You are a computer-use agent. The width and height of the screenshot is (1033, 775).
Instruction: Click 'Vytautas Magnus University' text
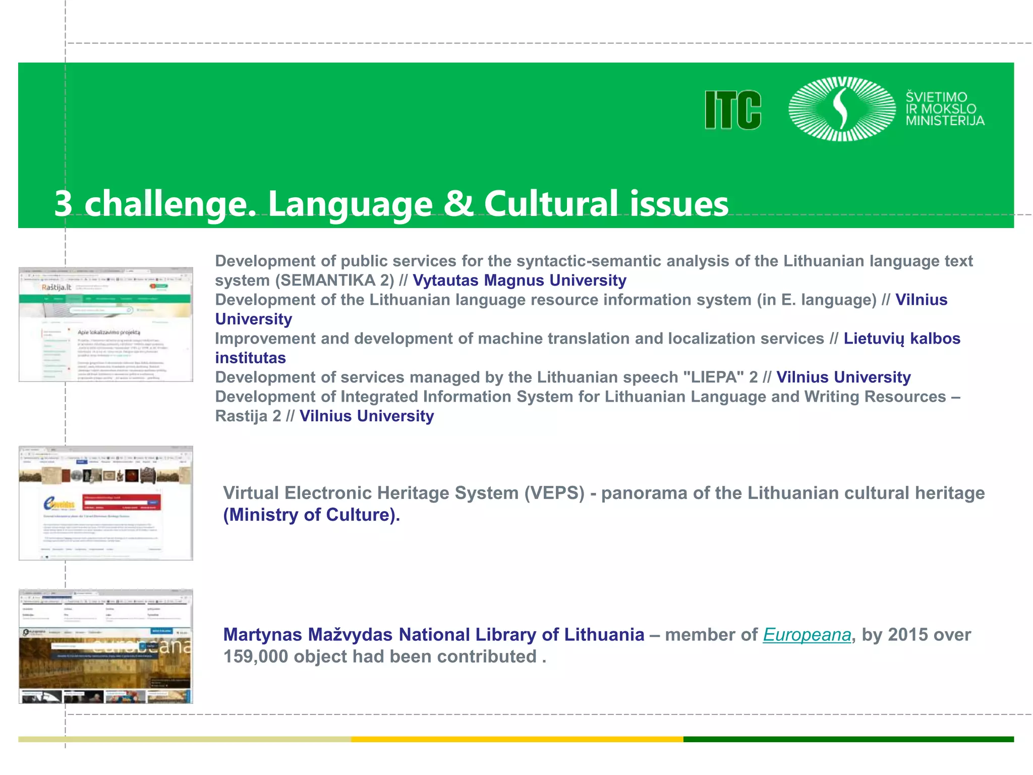520,280
